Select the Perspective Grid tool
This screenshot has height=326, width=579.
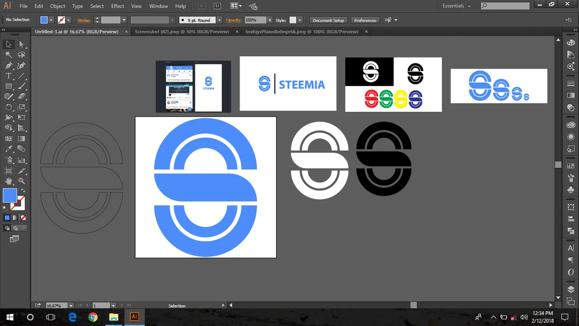21,128
